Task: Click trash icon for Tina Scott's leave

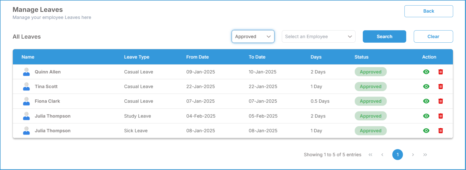Action: pos(441,87)
